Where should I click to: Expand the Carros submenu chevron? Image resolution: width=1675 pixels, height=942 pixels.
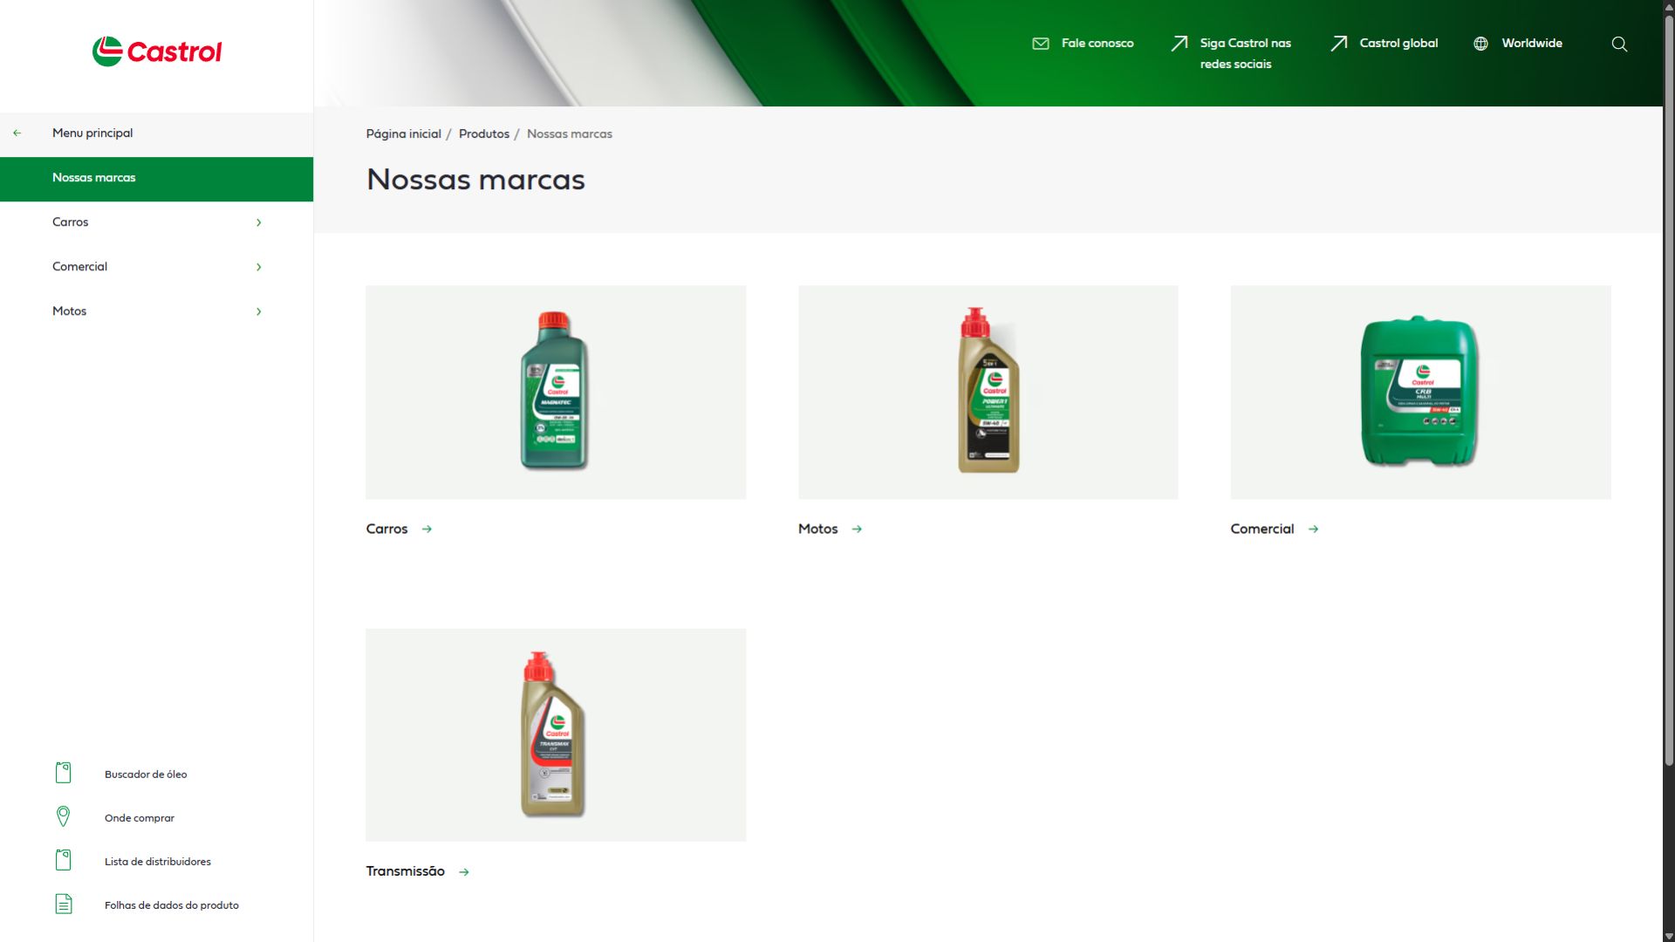point(258,222)
